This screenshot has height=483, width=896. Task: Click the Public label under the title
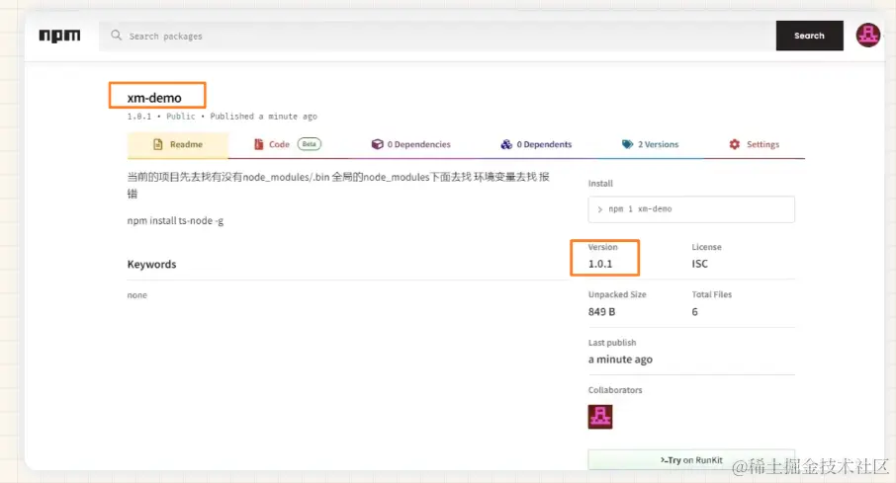[x=181, y=117]
